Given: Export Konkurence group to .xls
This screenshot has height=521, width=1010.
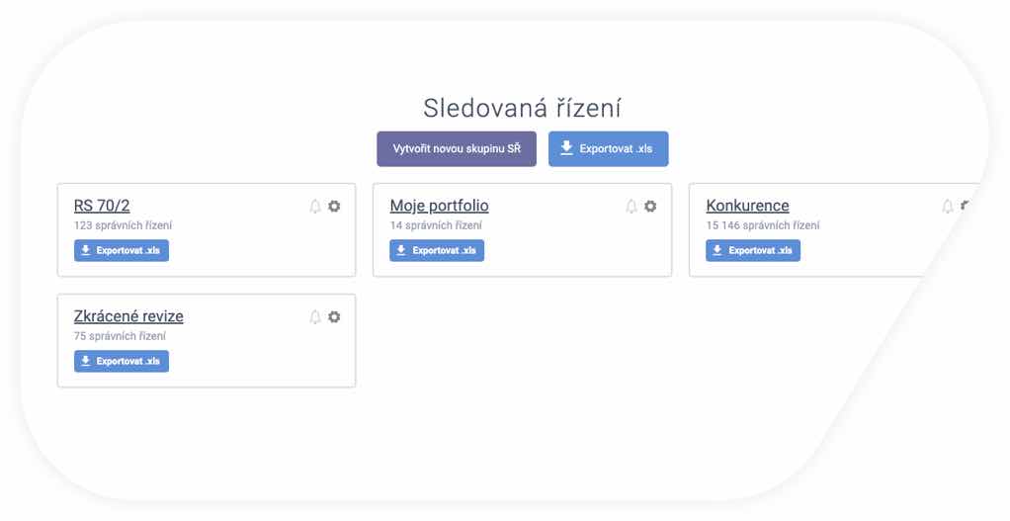Looking at the screenshot, I should (x=753, y=250).
